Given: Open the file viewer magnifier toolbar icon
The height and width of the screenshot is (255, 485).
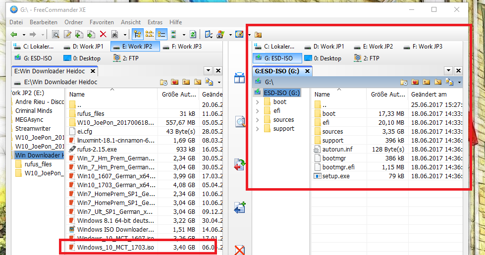Looking at the screenshot, I should 55,34.
